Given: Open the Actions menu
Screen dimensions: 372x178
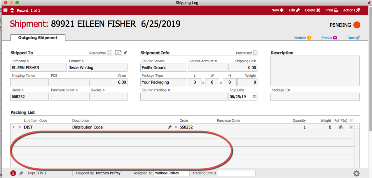Looking at the screenshot, I should click(x=351, y=10).
